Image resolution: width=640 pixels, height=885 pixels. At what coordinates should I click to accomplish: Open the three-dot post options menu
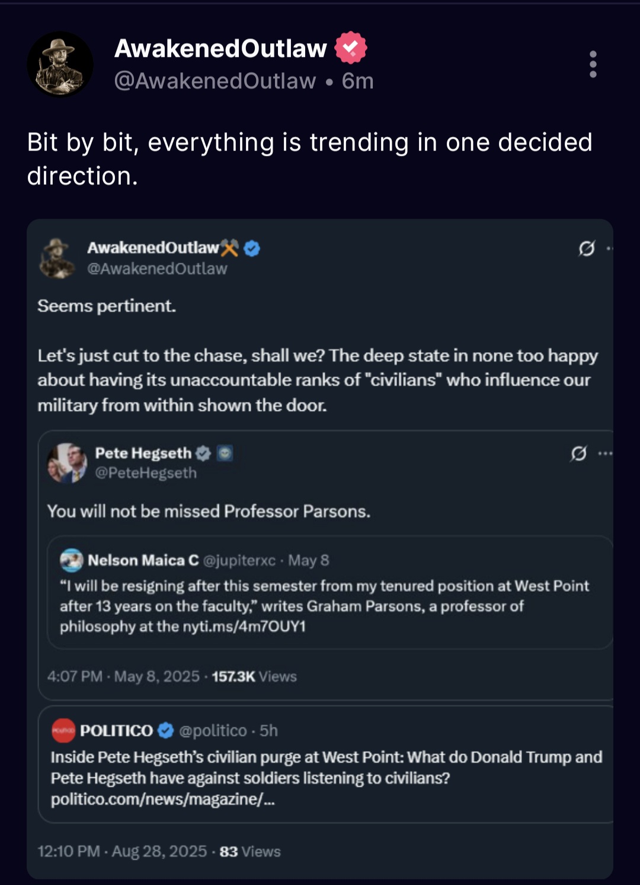(593, 64)
